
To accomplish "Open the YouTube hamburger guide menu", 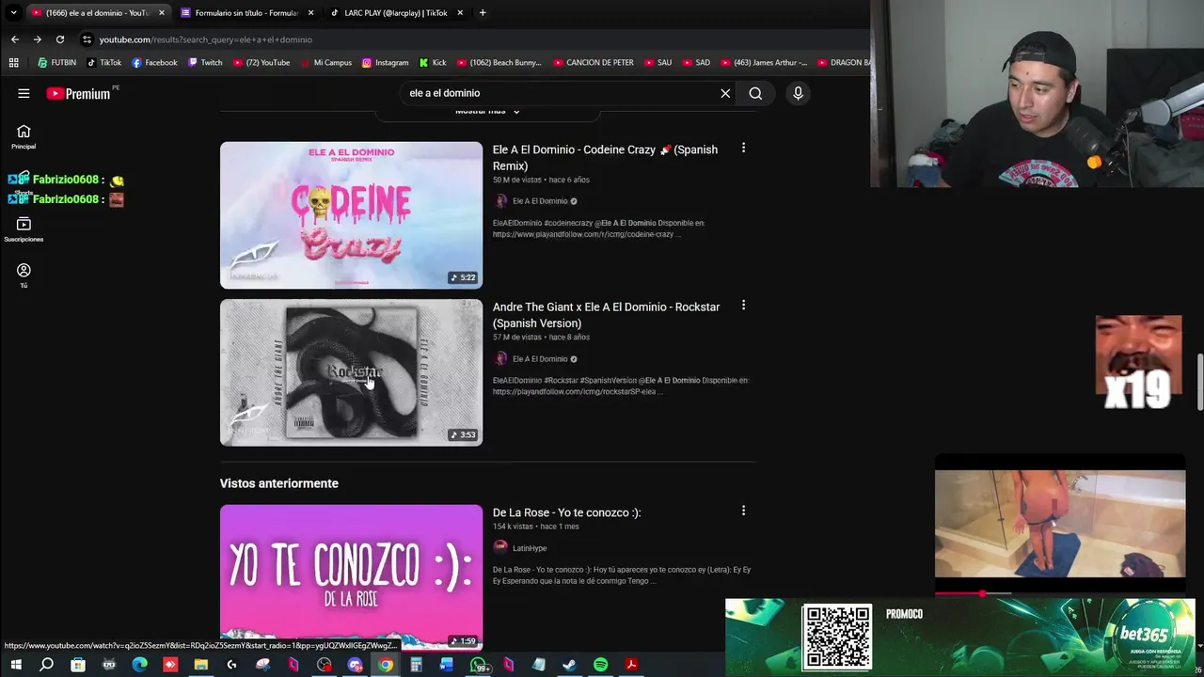I will tap(24, 93).
